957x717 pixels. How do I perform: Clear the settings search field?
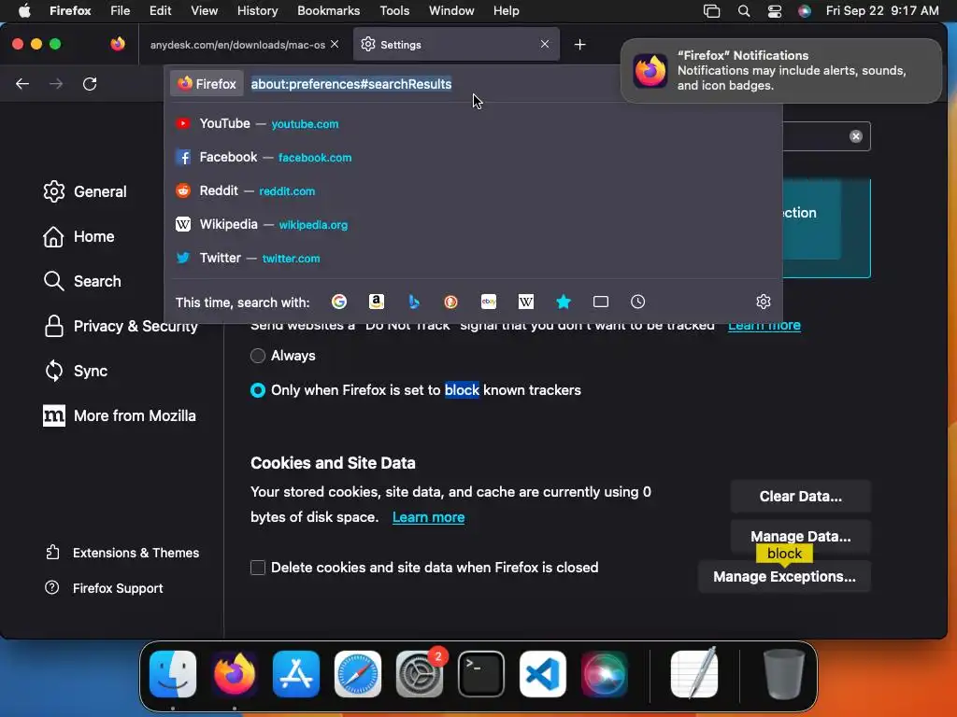(856, 136)
